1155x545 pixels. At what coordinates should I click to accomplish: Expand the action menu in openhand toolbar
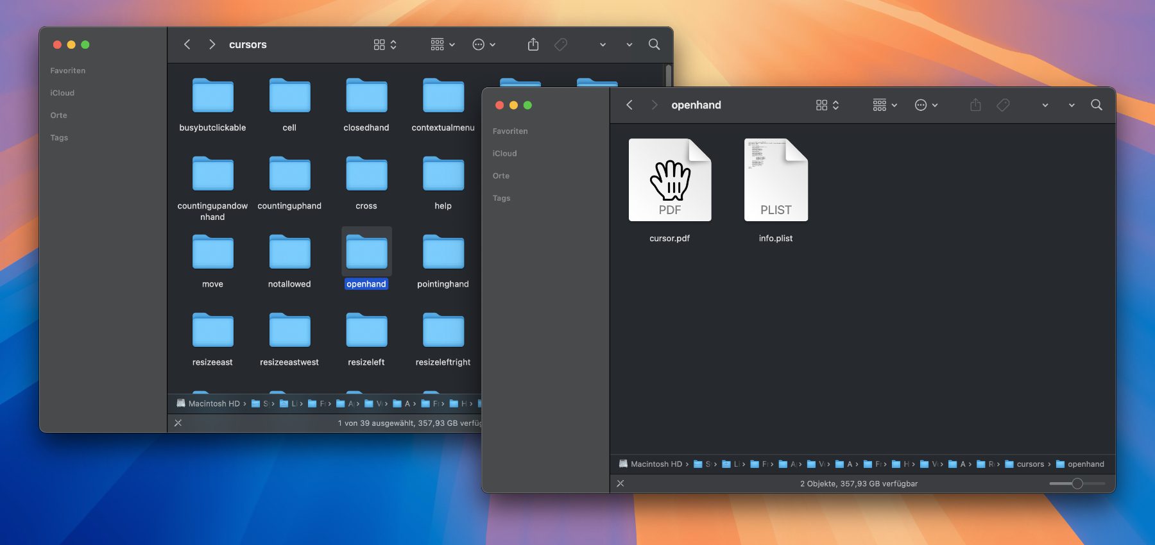[x=926, y=105]
